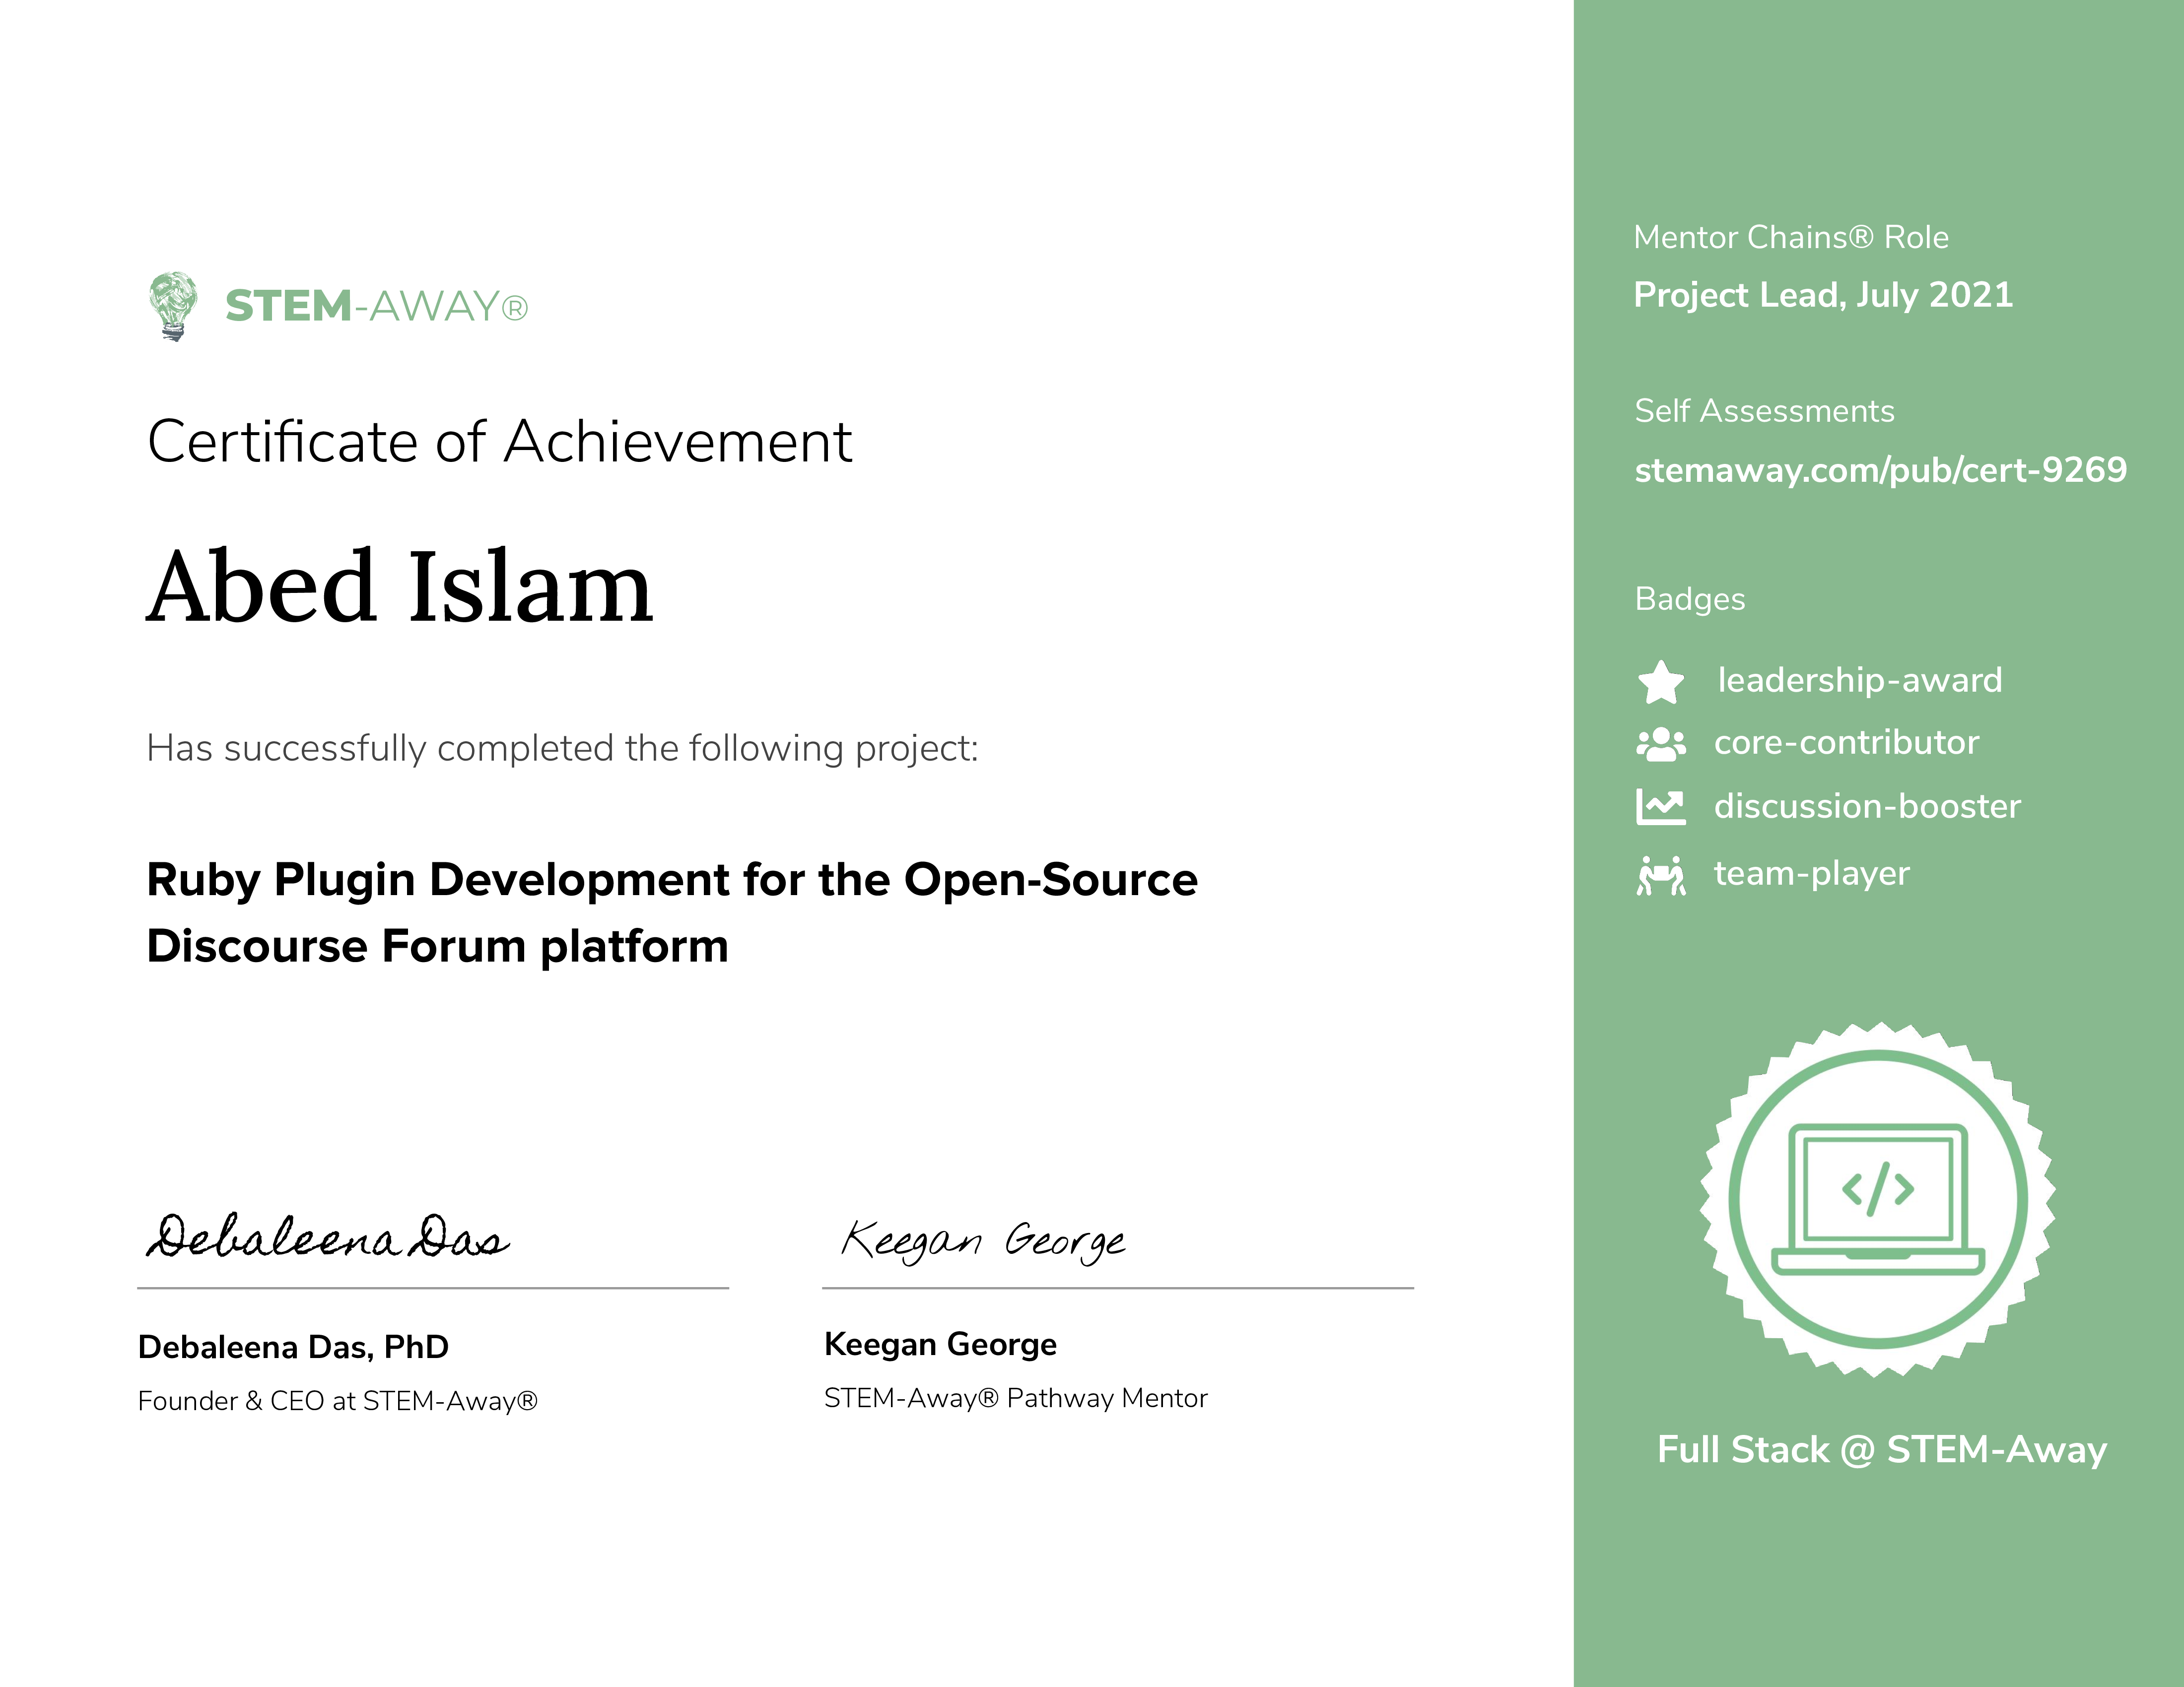Select the discussion-booster badge label

tap(1867, 806)
